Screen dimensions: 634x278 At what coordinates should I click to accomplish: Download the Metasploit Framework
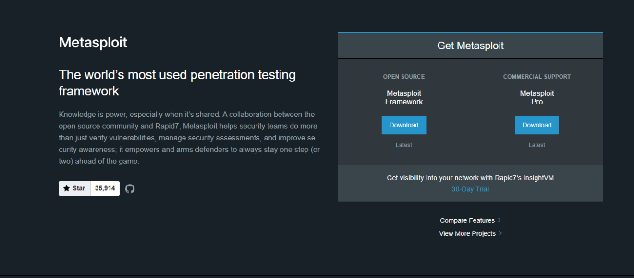(x=403, y=125)
